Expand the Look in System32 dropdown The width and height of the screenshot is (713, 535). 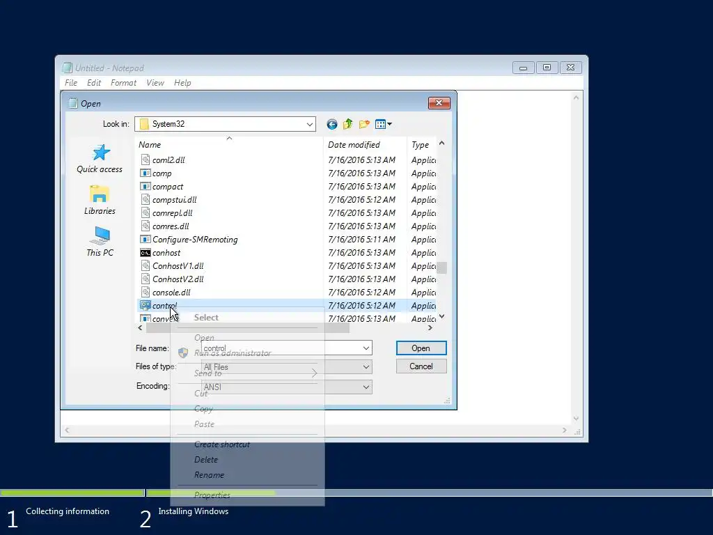pyautogui.click(x=310, y=124)
